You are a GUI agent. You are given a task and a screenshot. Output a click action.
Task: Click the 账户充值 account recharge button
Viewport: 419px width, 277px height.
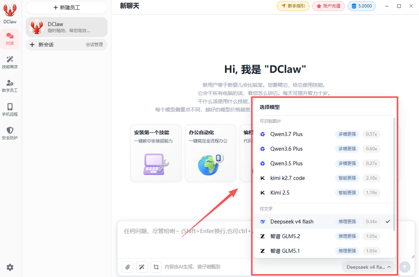point(328,6)
